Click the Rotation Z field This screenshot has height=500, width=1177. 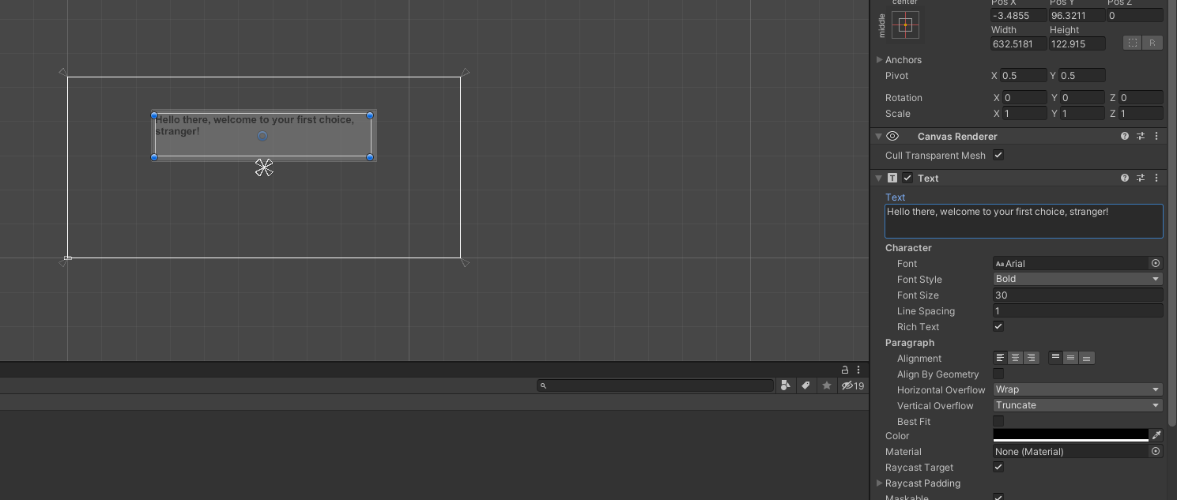click(x=1141, y=98)
